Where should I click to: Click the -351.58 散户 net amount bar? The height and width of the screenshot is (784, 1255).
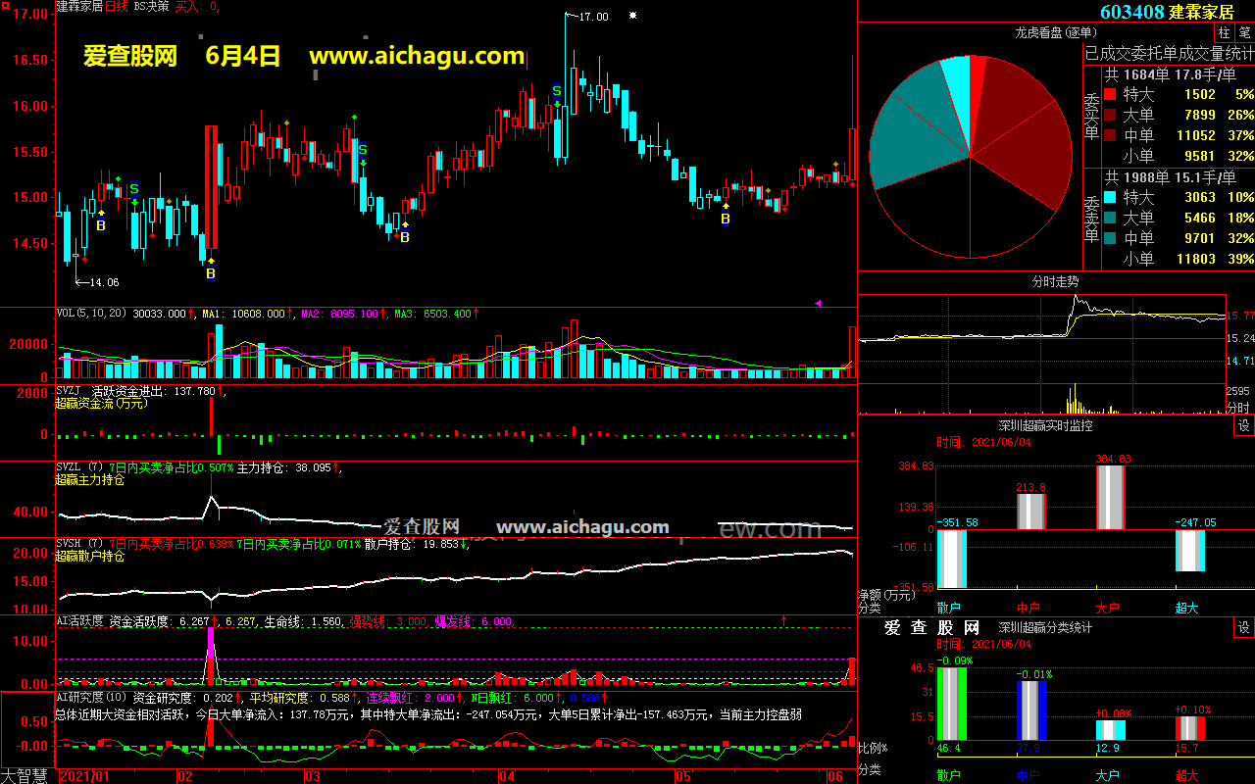click(952, 559)
